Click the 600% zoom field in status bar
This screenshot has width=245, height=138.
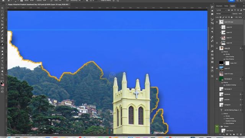pos(9,135)
